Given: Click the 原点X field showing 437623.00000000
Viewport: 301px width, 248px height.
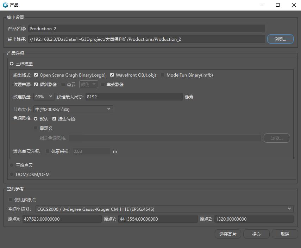Looking at the screenshot, I should pyautogui.click(x=62, y=219).
